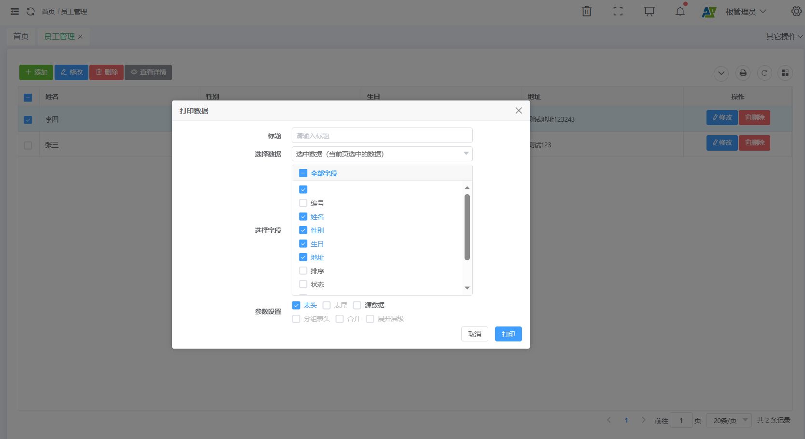This screenshot has height=439, width=805.
Task: Open the 选择数据 dropdown
Action: [382, 154]
